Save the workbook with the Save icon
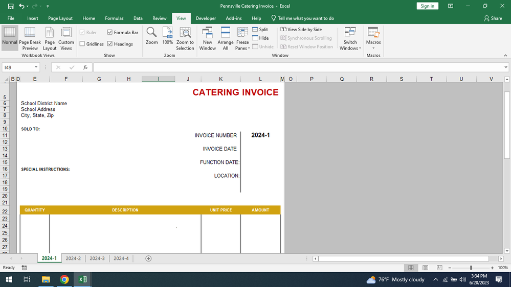This screenshot has width=511, height=287. pyautogui.click(x=11, y=6)
